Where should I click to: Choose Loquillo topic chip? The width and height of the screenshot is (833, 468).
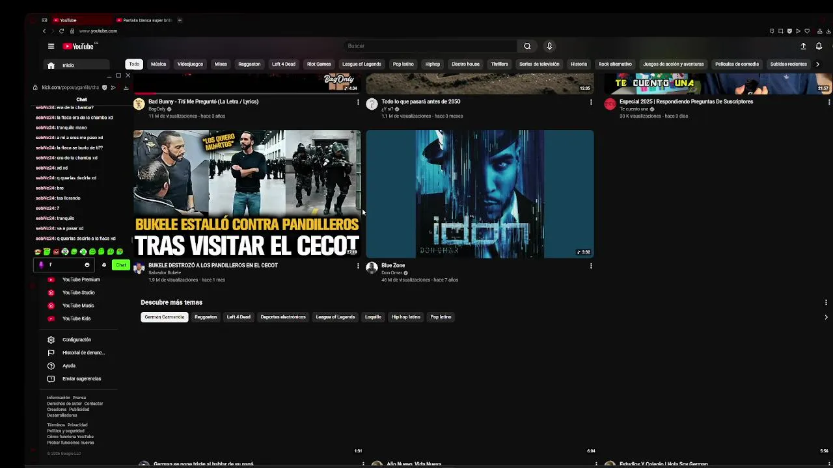coord(373,317)
